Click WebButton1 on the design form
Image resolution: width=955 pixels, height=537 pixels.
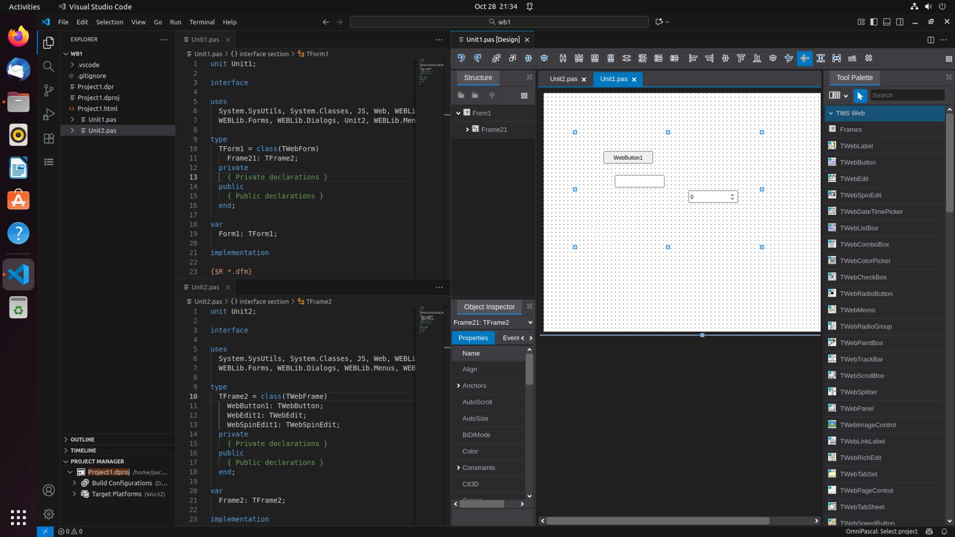pyautogui.click(x=628, y=158)
